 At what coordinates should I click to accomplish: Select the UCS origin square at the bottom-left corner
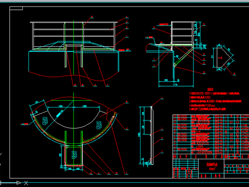point(1,183)
